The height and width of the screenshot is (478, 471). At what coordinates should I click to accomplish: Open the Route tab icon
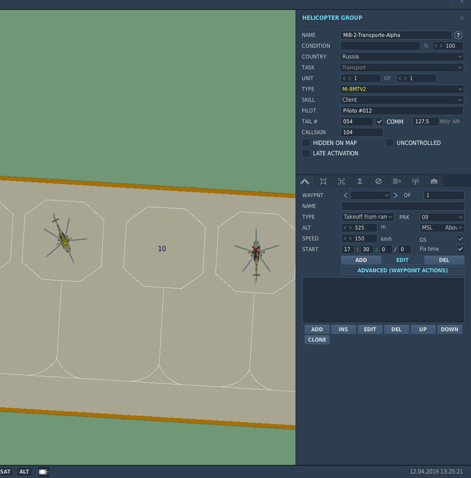coord(304,182)
